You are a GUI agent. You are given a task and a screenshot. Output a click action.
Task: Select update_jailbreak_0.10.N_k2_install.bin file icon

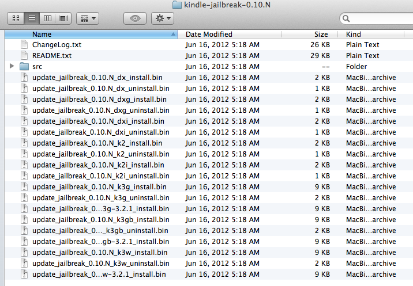(24, 143)
